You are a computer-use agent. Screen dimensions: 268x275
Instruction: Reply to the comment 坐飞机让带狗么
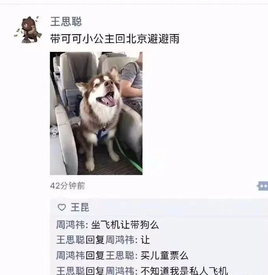pos(125,225)
